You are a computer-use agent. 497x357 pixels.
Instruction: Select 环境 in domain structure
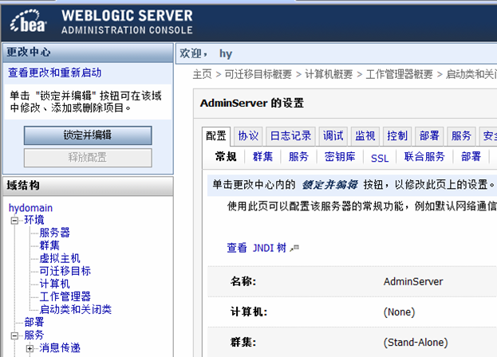34,220
